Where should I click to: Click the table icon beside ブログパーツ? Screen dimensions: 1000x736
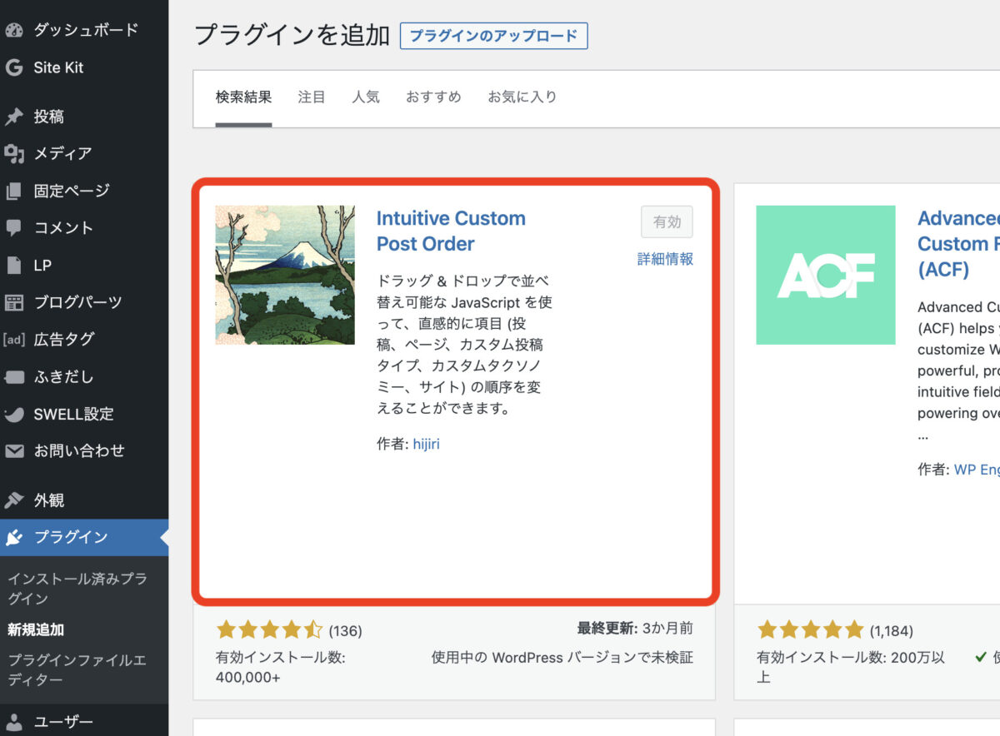tap(13, 302)
